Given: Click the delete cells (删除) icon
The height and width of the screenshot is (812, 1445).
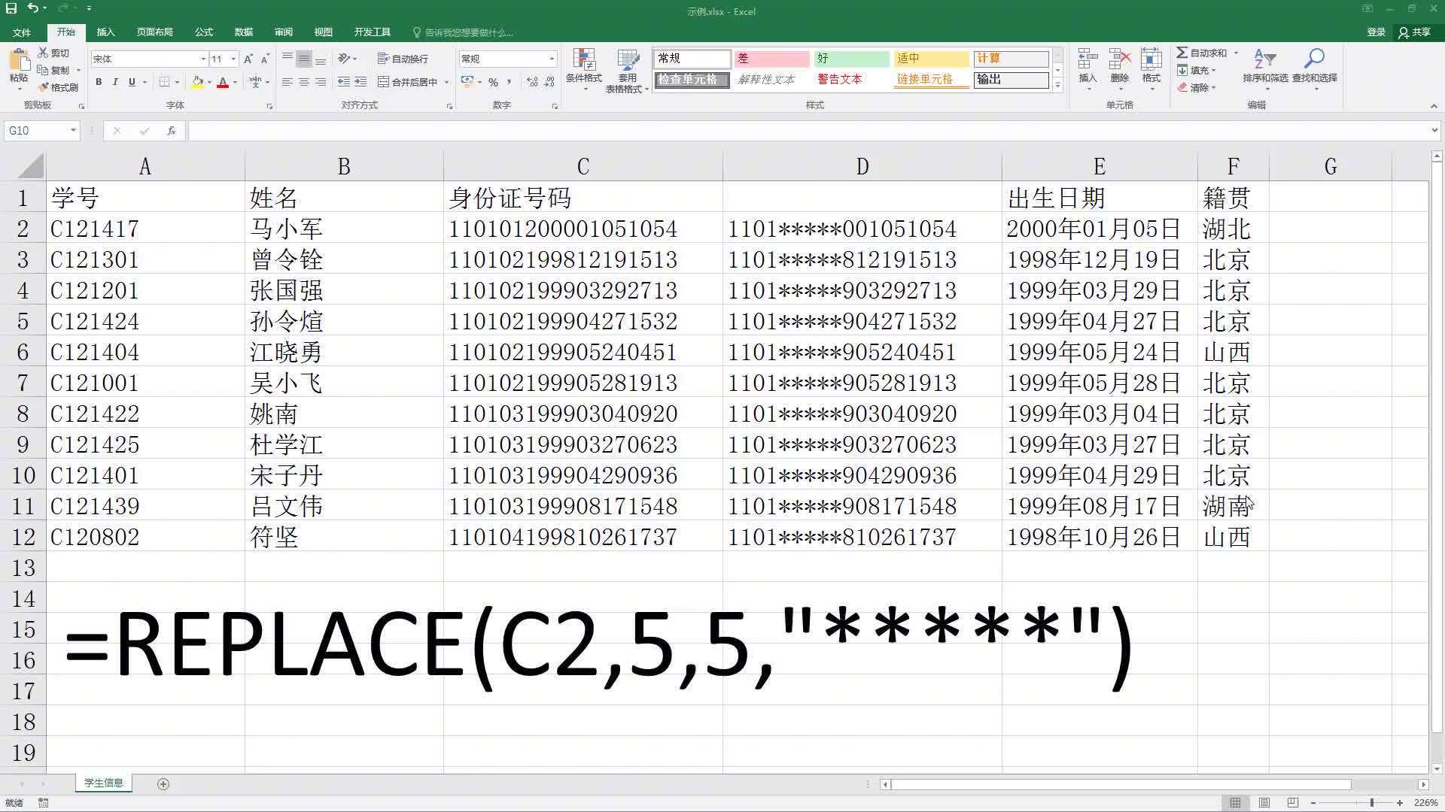Looking at the screenshot, I should coord(1119,68).
